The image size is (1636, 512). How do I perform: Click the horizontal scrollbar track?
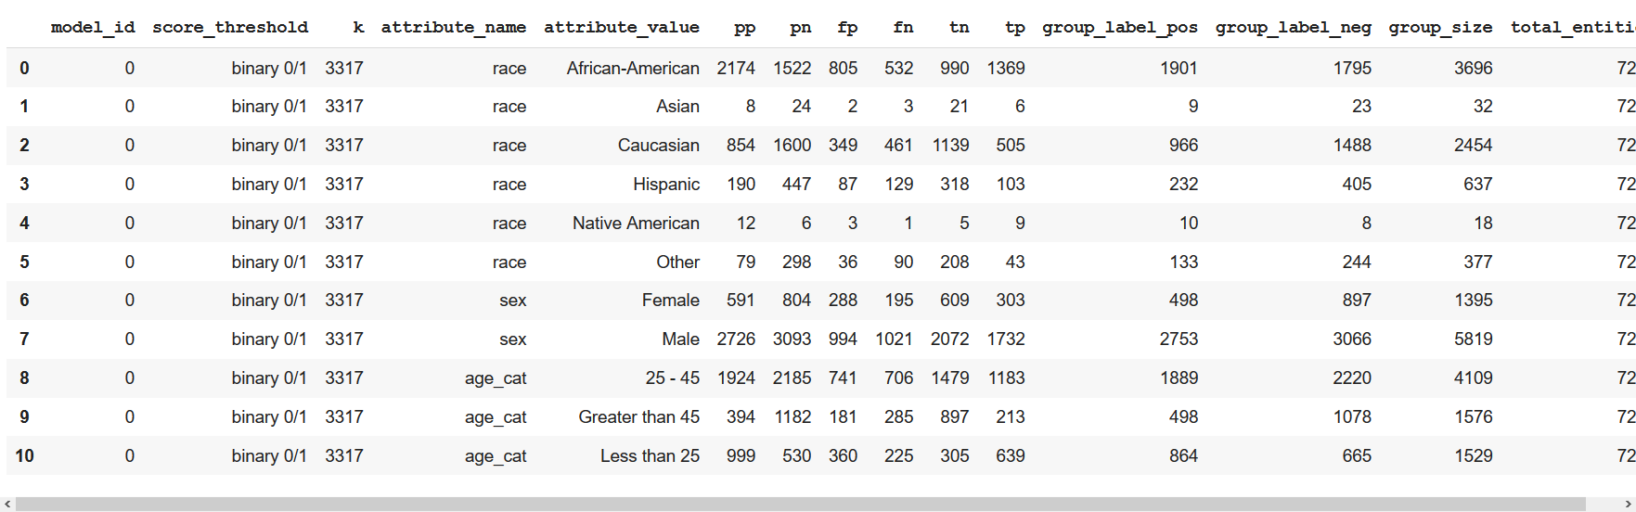tap(817, 504)
